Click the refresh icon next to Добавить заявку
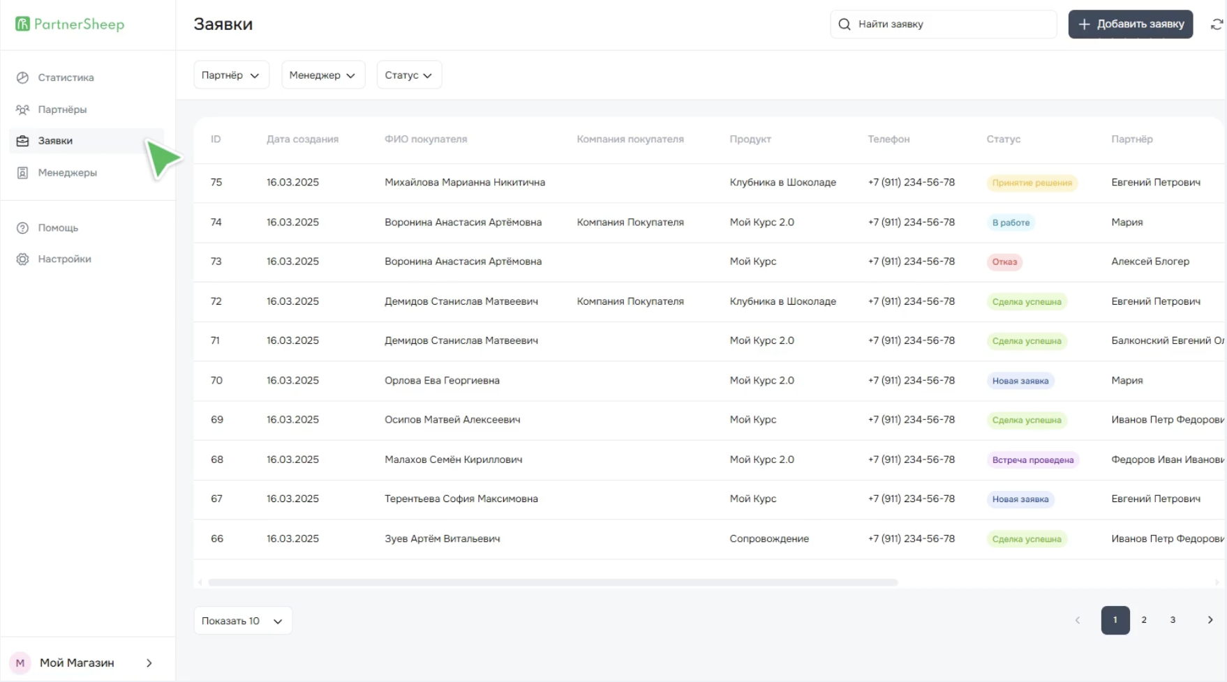Viewport: 1227px width, 682px height. click(x=1217, y=24)
